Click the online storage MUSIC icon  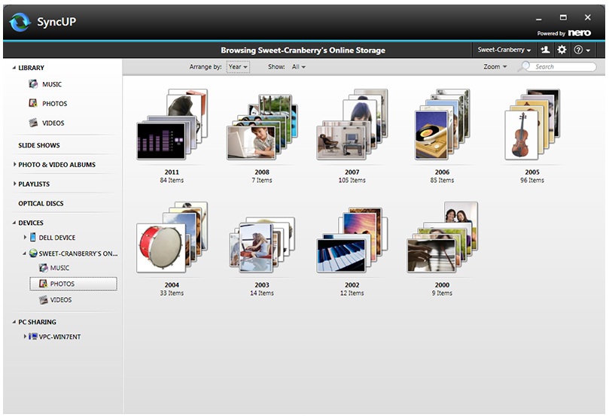pyautogui.click(x=44, y=268)
